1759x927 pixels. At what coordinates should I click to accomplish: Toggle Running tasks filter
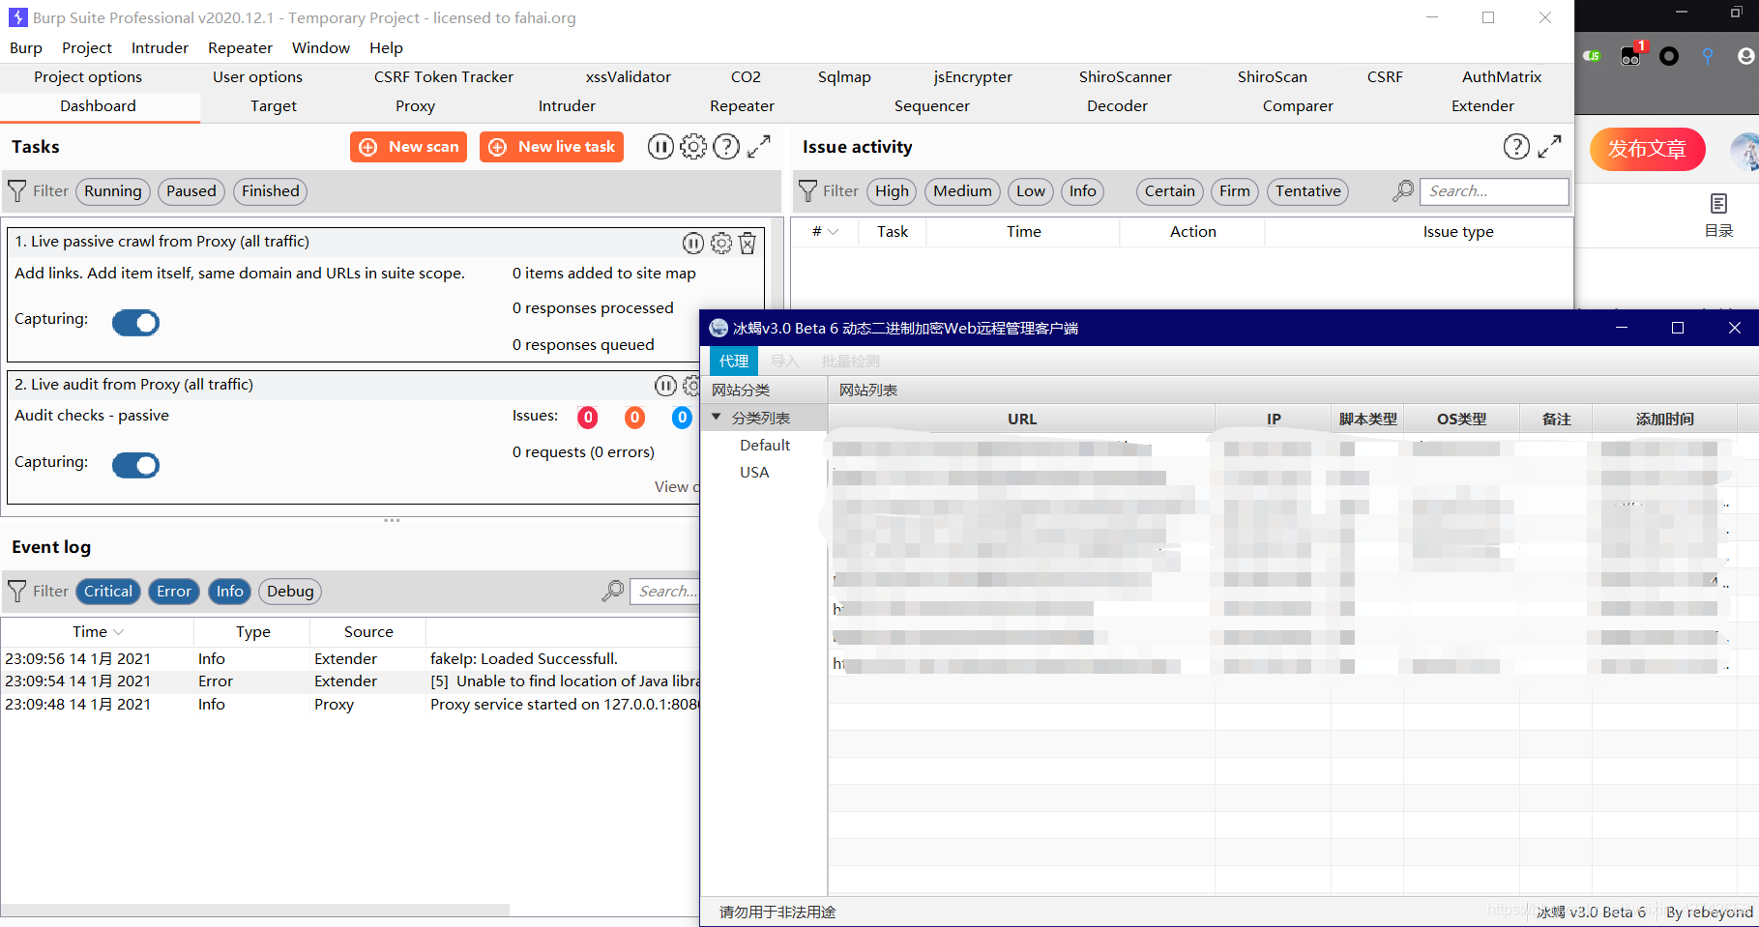click(x=113, y=191)
